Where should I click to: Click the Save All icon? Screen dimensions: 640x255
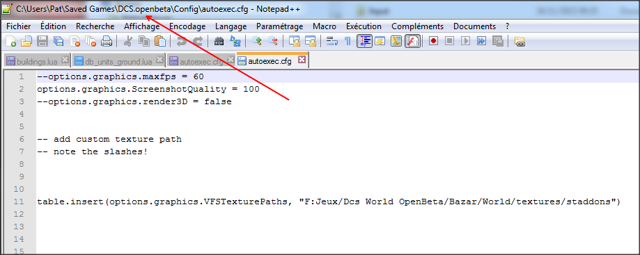(x=58, y=41)
